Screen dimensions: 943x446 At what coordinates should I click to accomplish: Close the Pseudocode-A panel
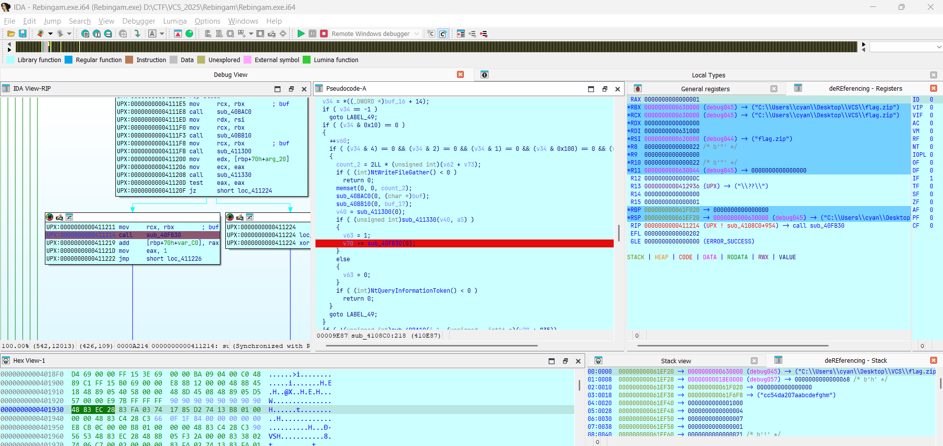(618, 89)
